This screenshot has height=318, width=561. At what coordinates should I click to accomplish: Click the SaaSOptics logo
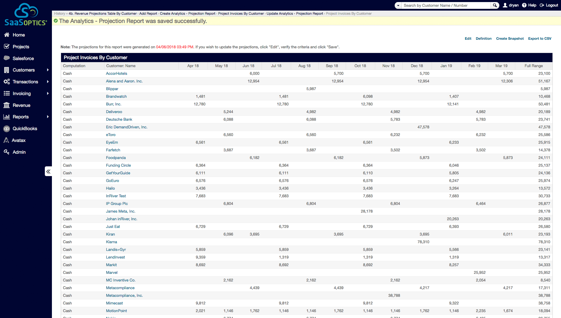26,14
